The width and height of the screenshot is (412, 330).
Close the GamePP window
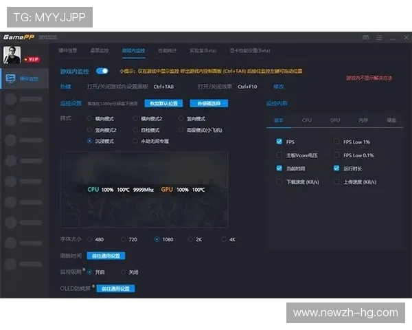[x=406, y=38]
